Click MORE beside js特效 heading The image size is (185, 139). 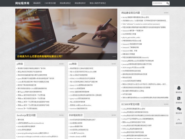click(x=61, y=64)
